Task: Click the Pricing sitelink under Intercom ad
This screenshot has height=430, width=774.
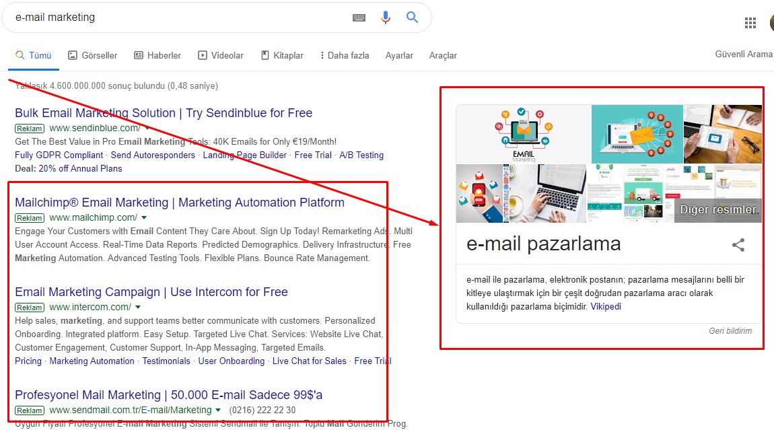Action: [28, 361]
